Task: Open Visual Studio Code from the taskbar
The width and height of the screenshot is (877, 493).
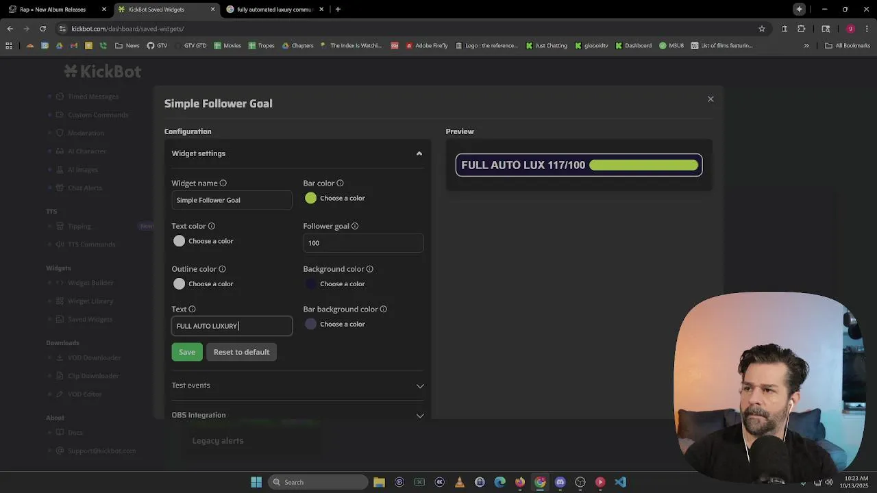Action: tap(620, 482)
